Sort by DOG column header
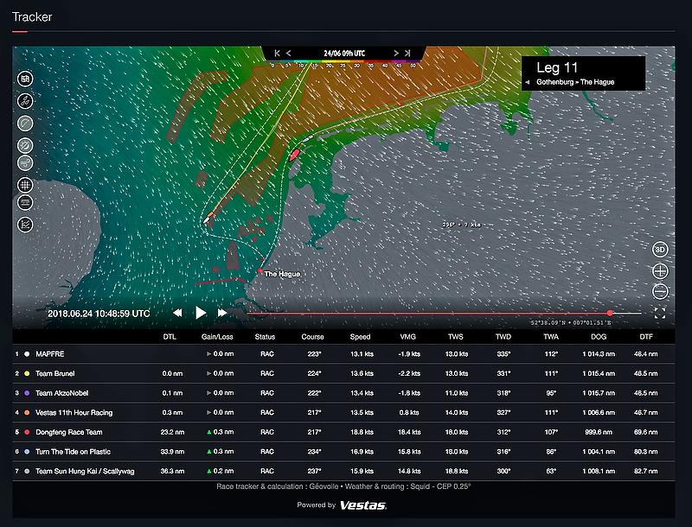Viewport: 692px width, 527px height. (599, 337)
